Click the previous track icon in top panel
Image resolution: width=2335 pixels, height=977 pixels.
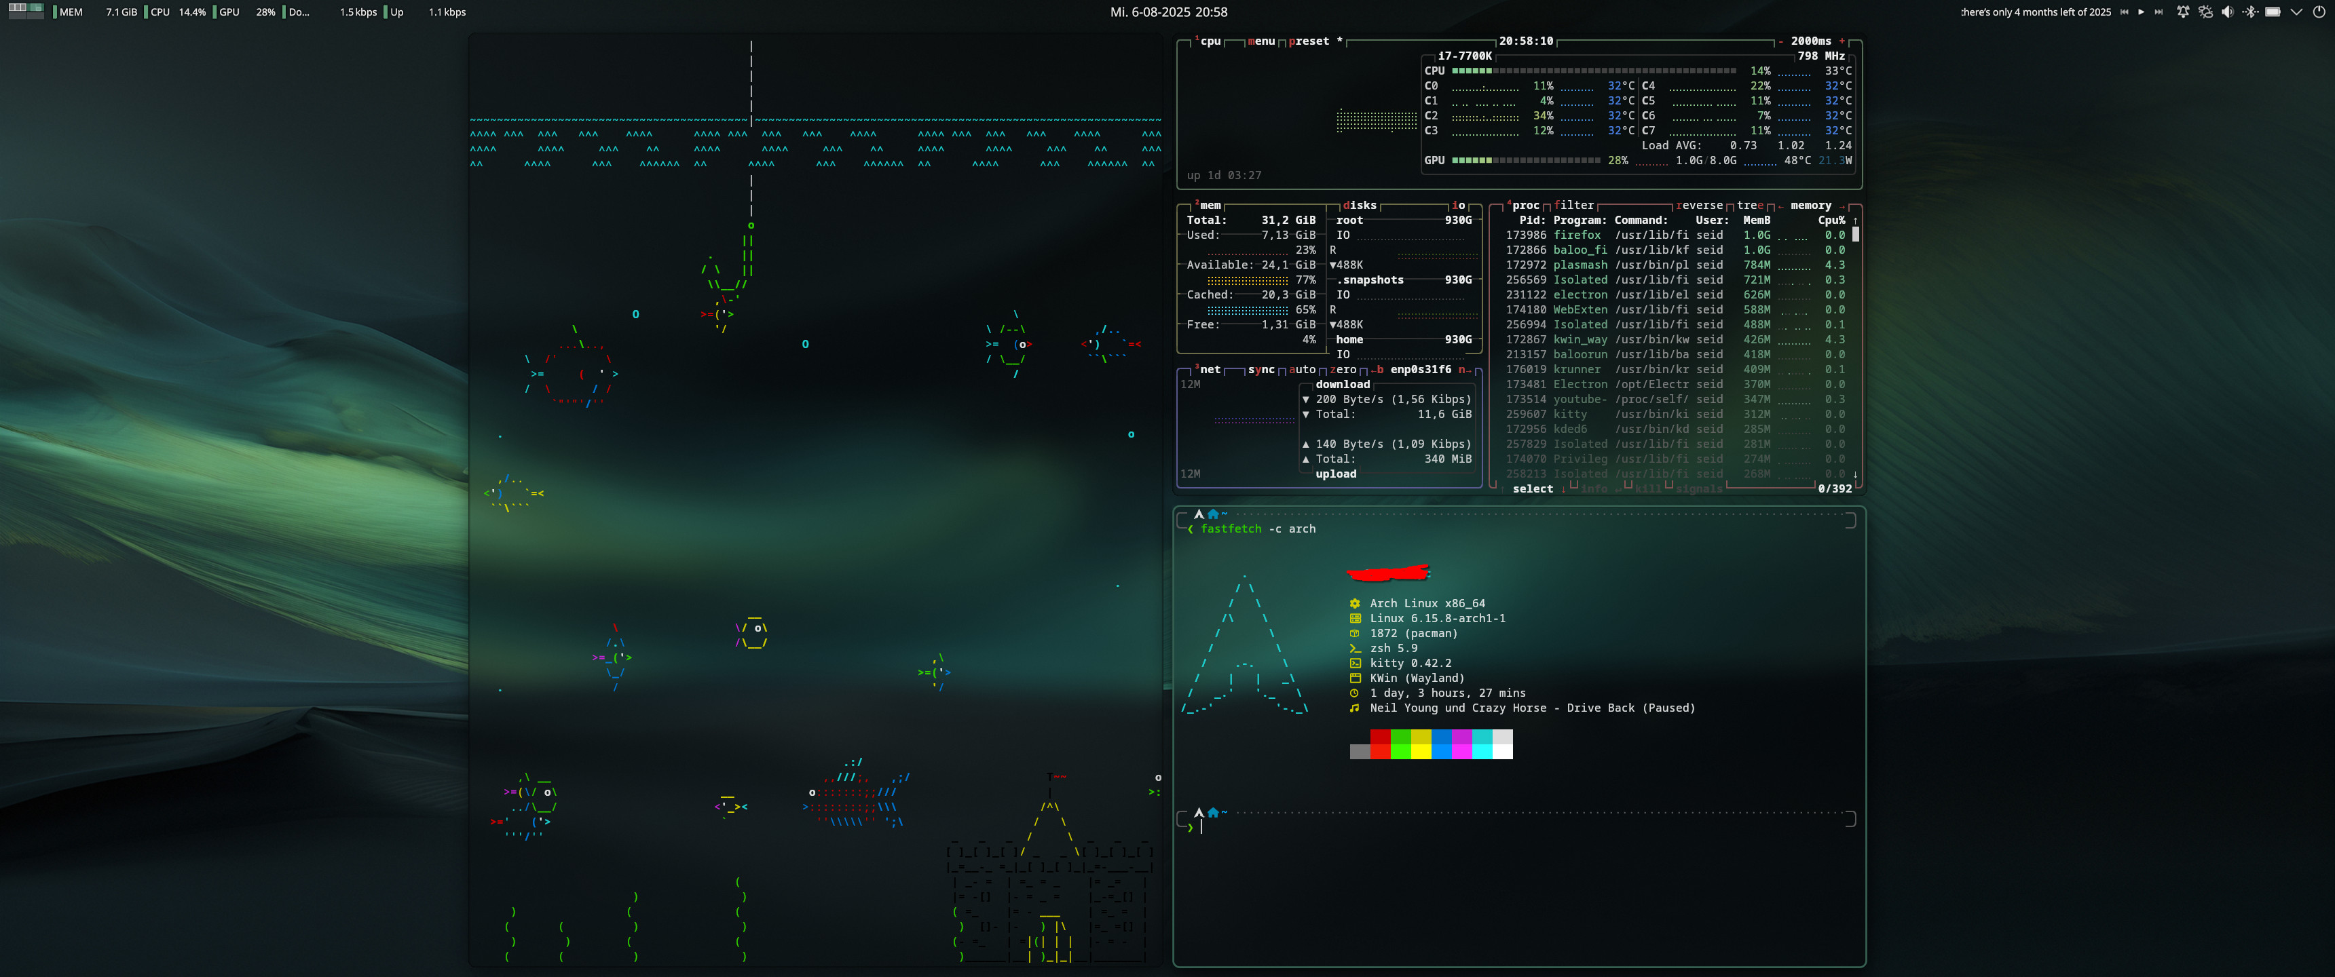tap(2124, 12)
